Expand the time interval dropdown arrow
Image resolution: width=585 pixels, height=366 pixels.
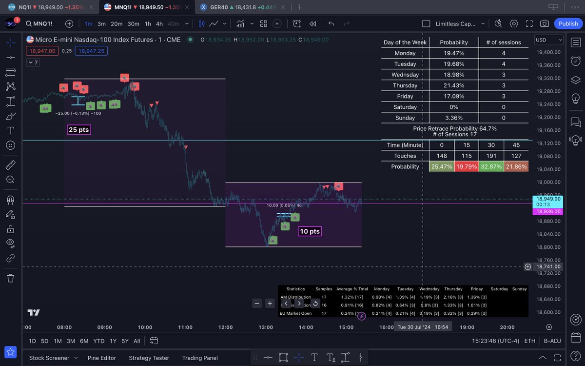(188, 23)
